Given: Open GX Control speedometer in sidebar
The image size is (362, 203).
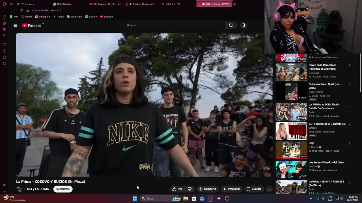Looking at the screenshot, I should 5,17.
